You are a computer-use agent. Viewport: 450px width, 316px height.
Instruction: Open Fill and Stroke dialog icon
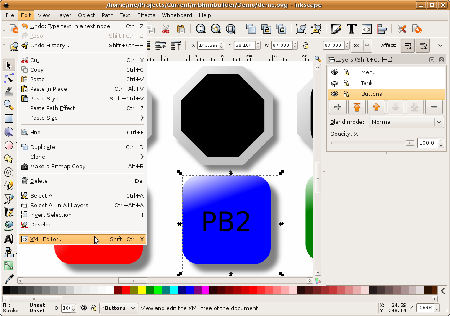point(336,29)
